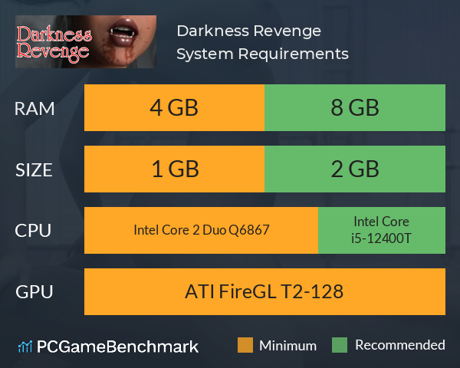Click the Darkness Revenge title text

pyautogui.click(x=248, y=31)
